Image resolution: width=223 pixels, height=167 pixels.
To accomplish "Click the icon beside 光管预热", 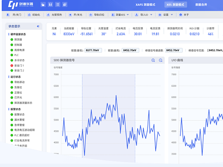I will pyautogui.click(x=48, y=15).
